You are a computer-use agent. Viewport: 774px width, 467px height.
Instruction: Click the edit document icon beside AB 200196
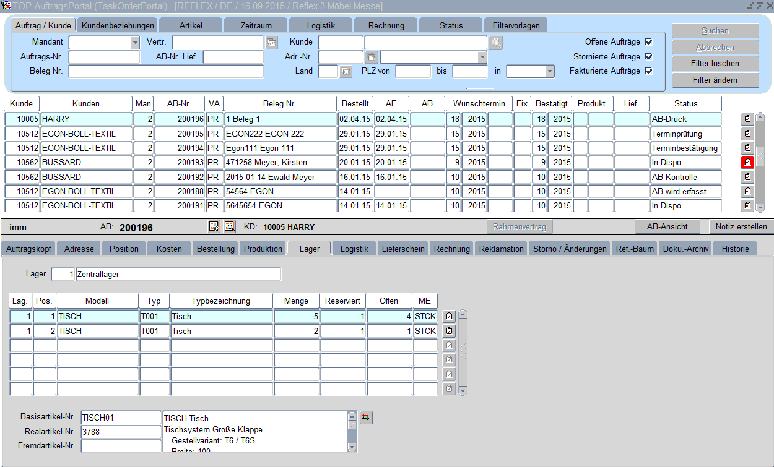pyautogui.click(x=214, y=227)
